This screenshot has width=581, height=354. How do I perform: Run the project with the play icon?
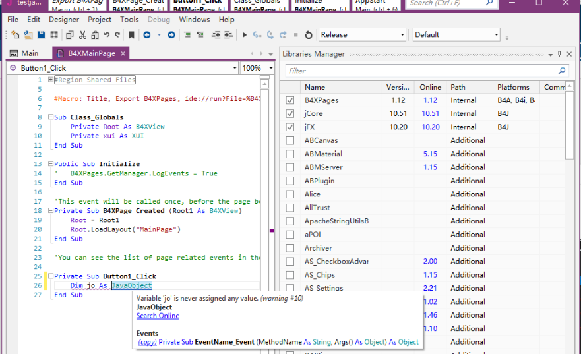click(245, 35)
